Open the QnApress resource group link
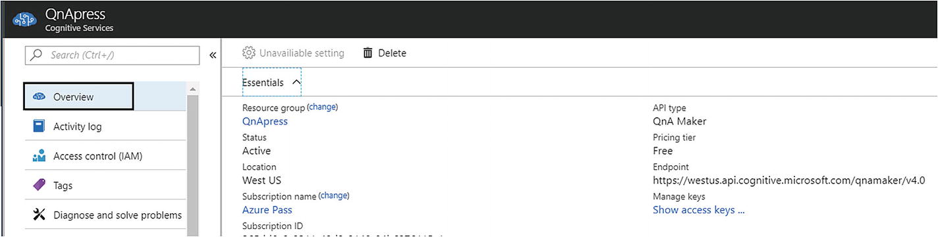This screenshot has height=237, width=938. [265, 121]
